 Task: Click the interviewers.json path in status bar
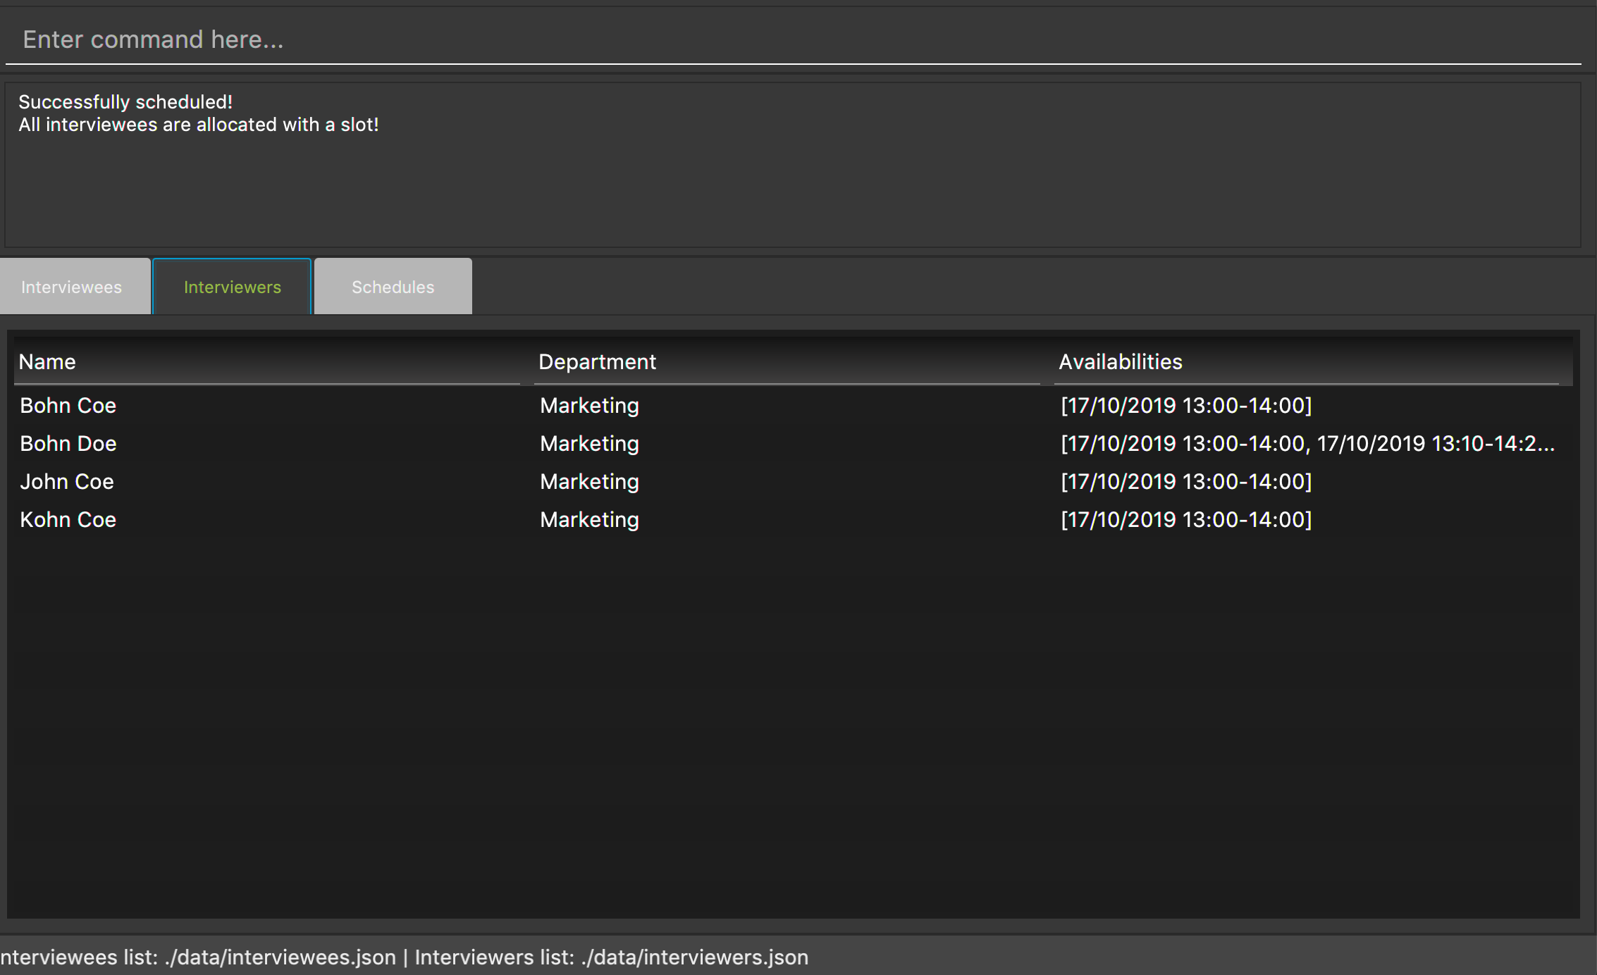pos(695,957)
